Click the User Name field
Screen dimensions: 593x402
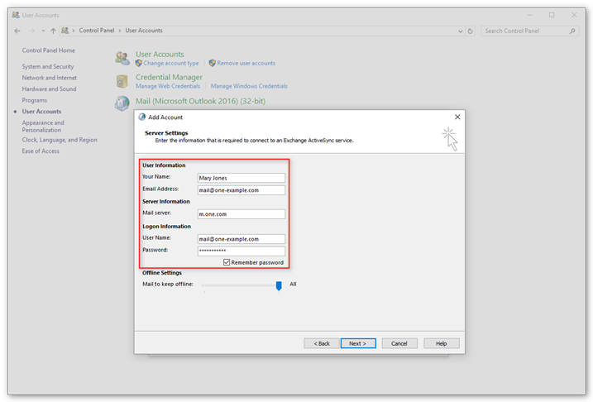242,239
